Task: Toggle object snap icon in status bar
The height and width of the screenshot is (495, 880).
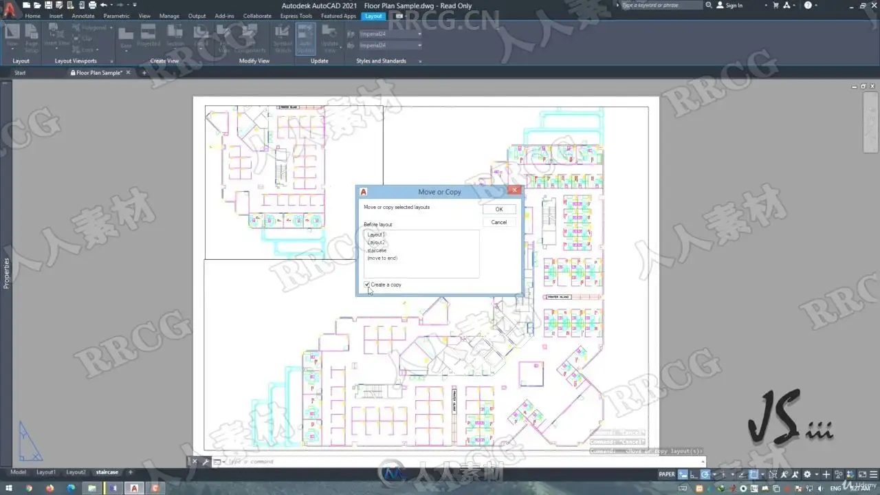Action: (753, 474)
